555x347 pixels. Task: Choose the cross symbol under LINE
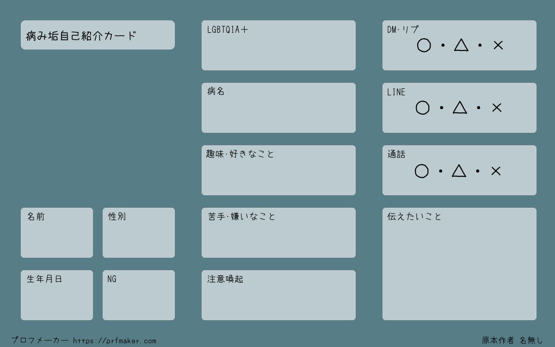point(497,108)
